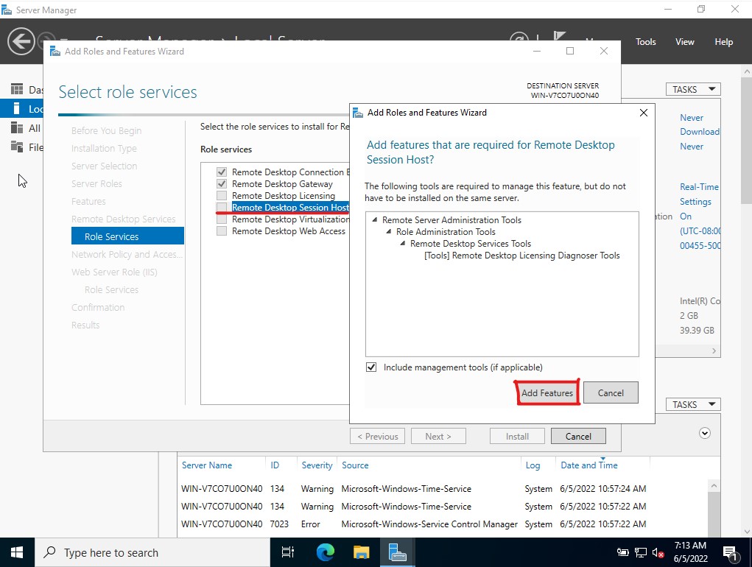This screenshot has width=752, height=567.
Task: Click the refresh icon in Server Manager header
Action: pyautogui.click(x=519, y=37)
